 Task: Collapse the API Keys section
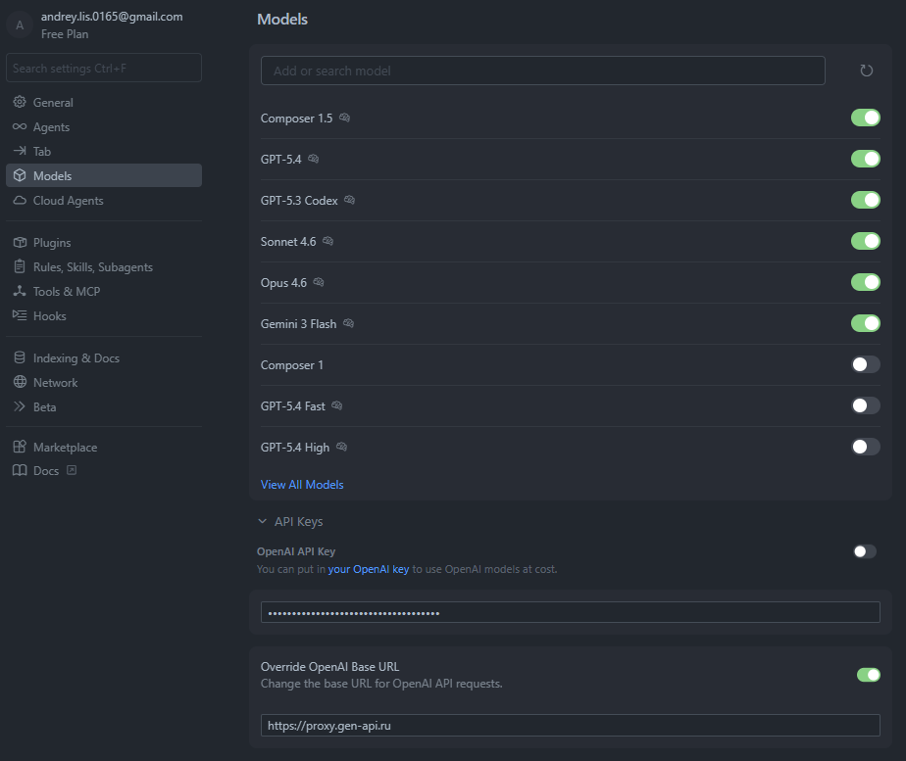click(x=263, y=522)
